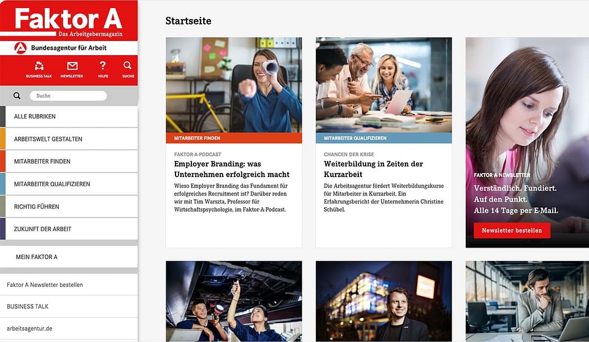This screenshot has width=589, height=342.
Task: Open Mitarbeiter finden in sidebar menu
Action: tap(69, 161)
